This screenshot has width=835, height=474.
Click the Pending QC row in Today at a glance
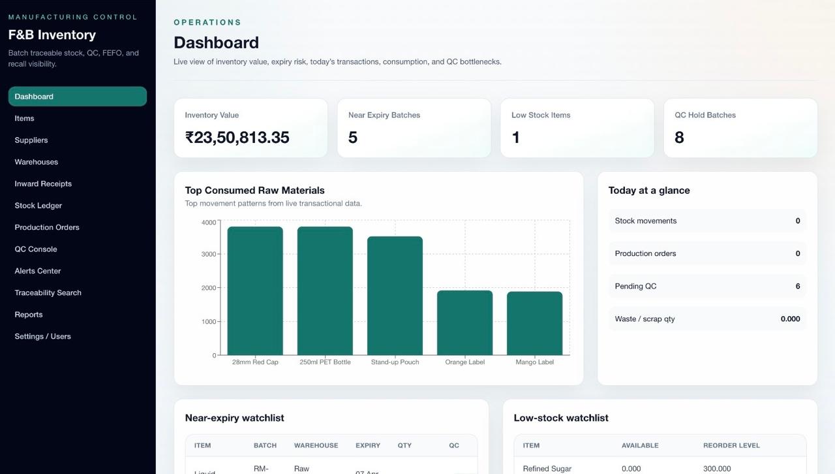click(707, 286)
